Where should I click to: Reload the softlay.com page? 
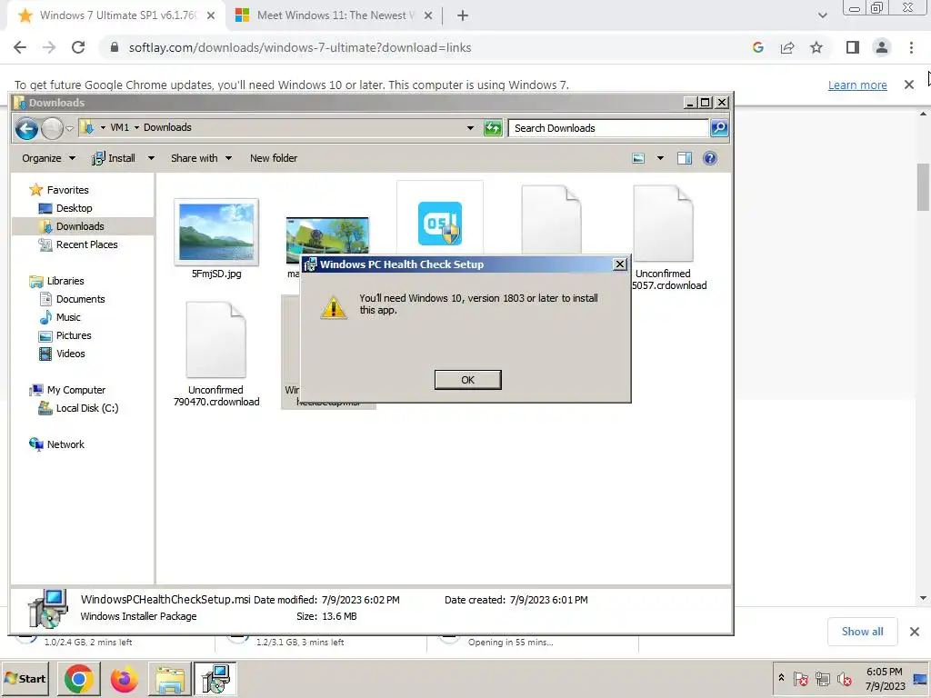78,47
